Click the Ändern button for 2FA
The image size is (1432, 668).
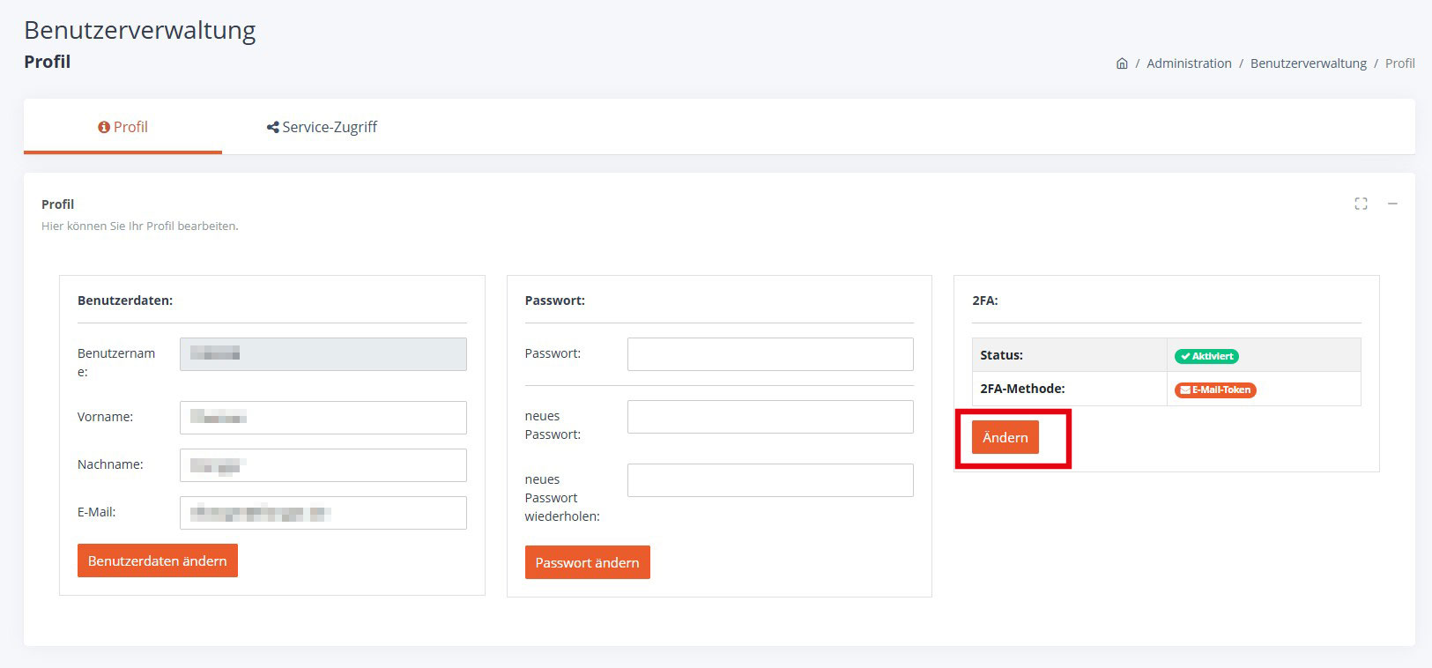[x=1005, y=438]
